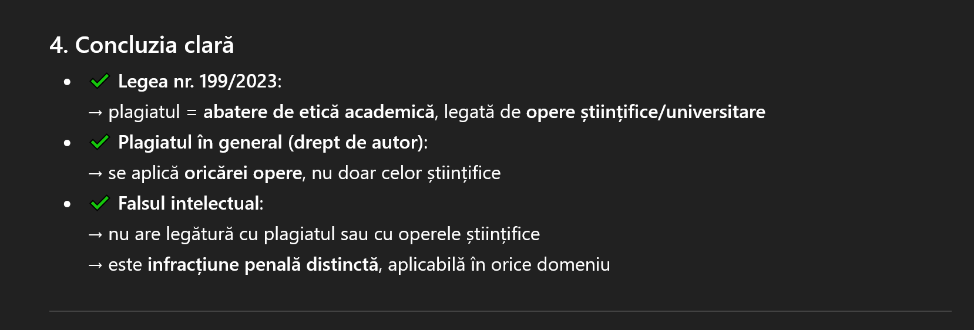Image resolution: width=974 pixels, height=330 pixels.
Task: Click the heading "4. Concluzia clară"
Action: 142,45
